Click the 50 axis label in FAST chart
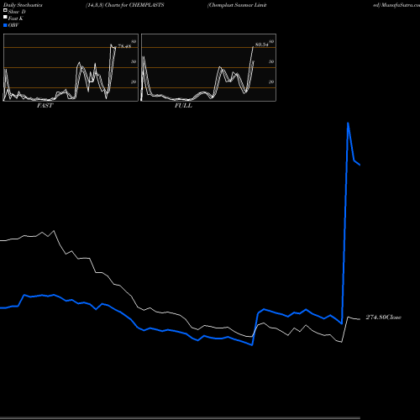This screenshot has height=420, width=420. [134, 61]
